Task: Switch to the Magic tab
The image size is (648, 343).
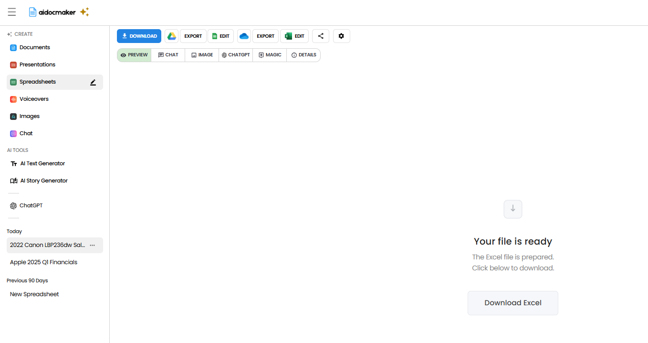Action: tap(270, 55)
